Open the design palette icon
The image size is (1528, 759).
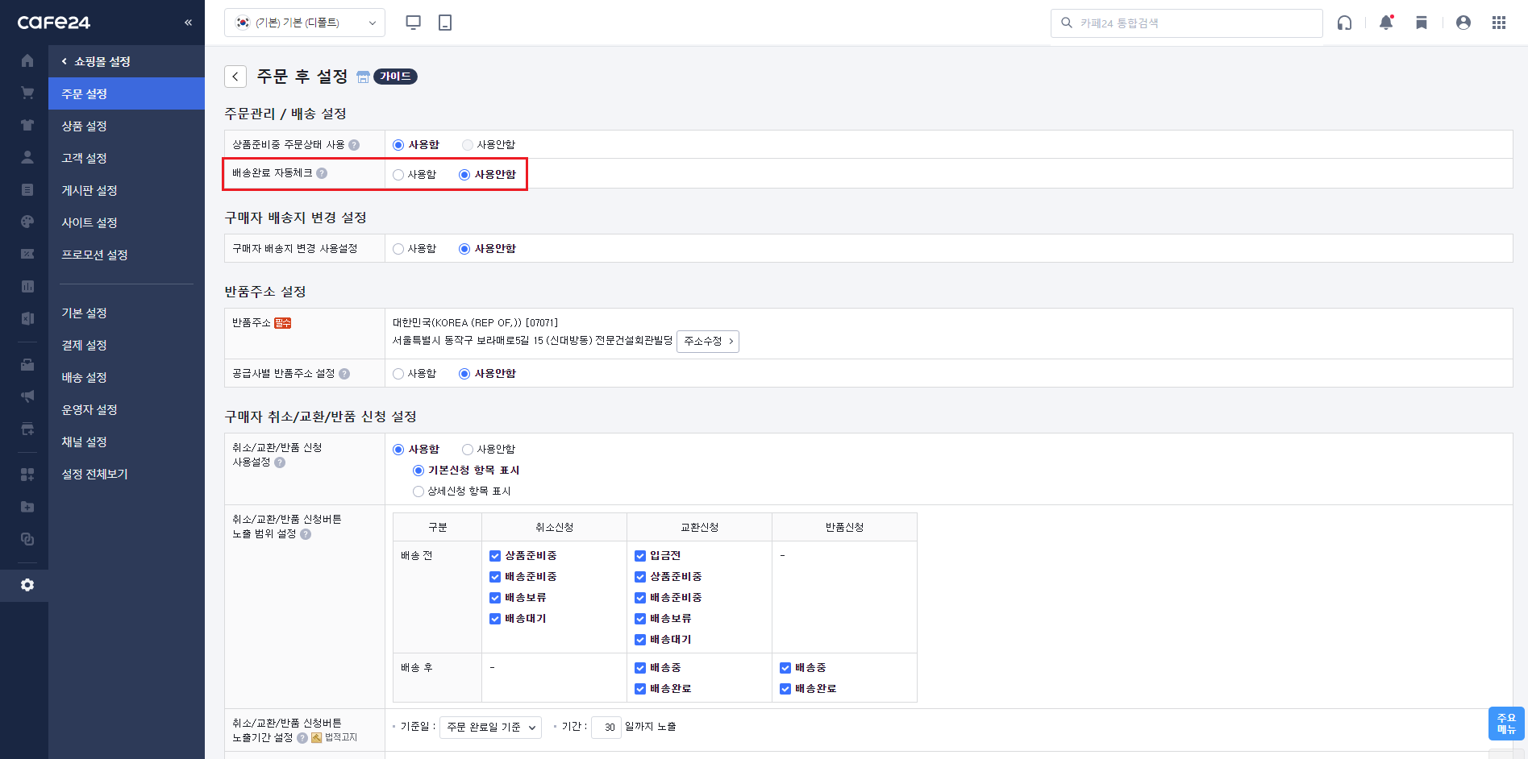tap(27, 222)
